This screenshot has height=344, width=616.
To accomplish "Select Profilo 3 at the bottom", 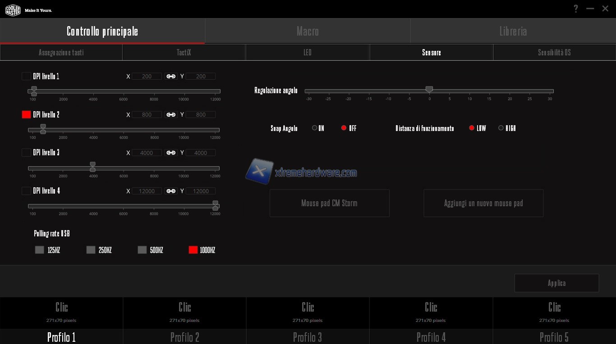I will 308,337.
